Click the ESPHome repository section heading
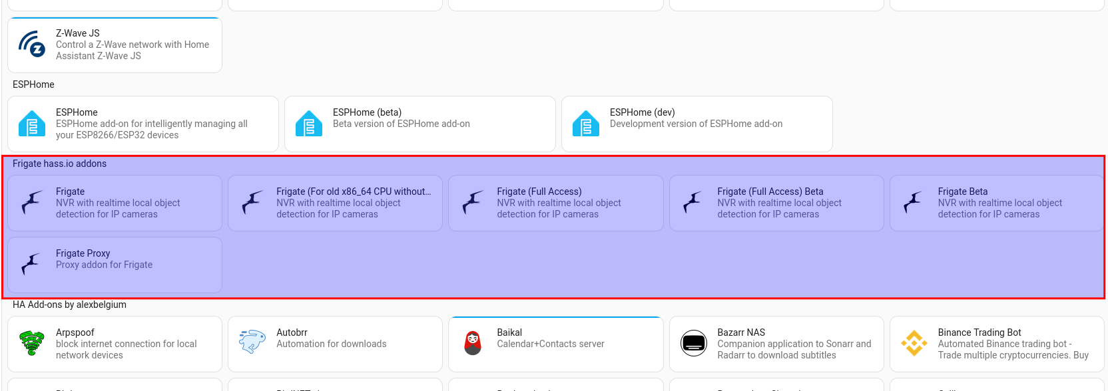This screenshot has width=1108, height=391. [33, 84]
